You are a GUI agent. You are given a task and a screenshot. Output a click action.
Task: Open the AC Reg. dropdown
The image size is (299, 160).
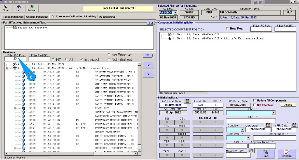tap(175, 12)
